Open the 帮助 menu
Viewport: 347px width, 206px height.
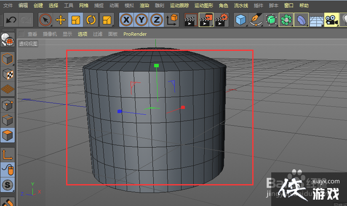coord(304,5)
